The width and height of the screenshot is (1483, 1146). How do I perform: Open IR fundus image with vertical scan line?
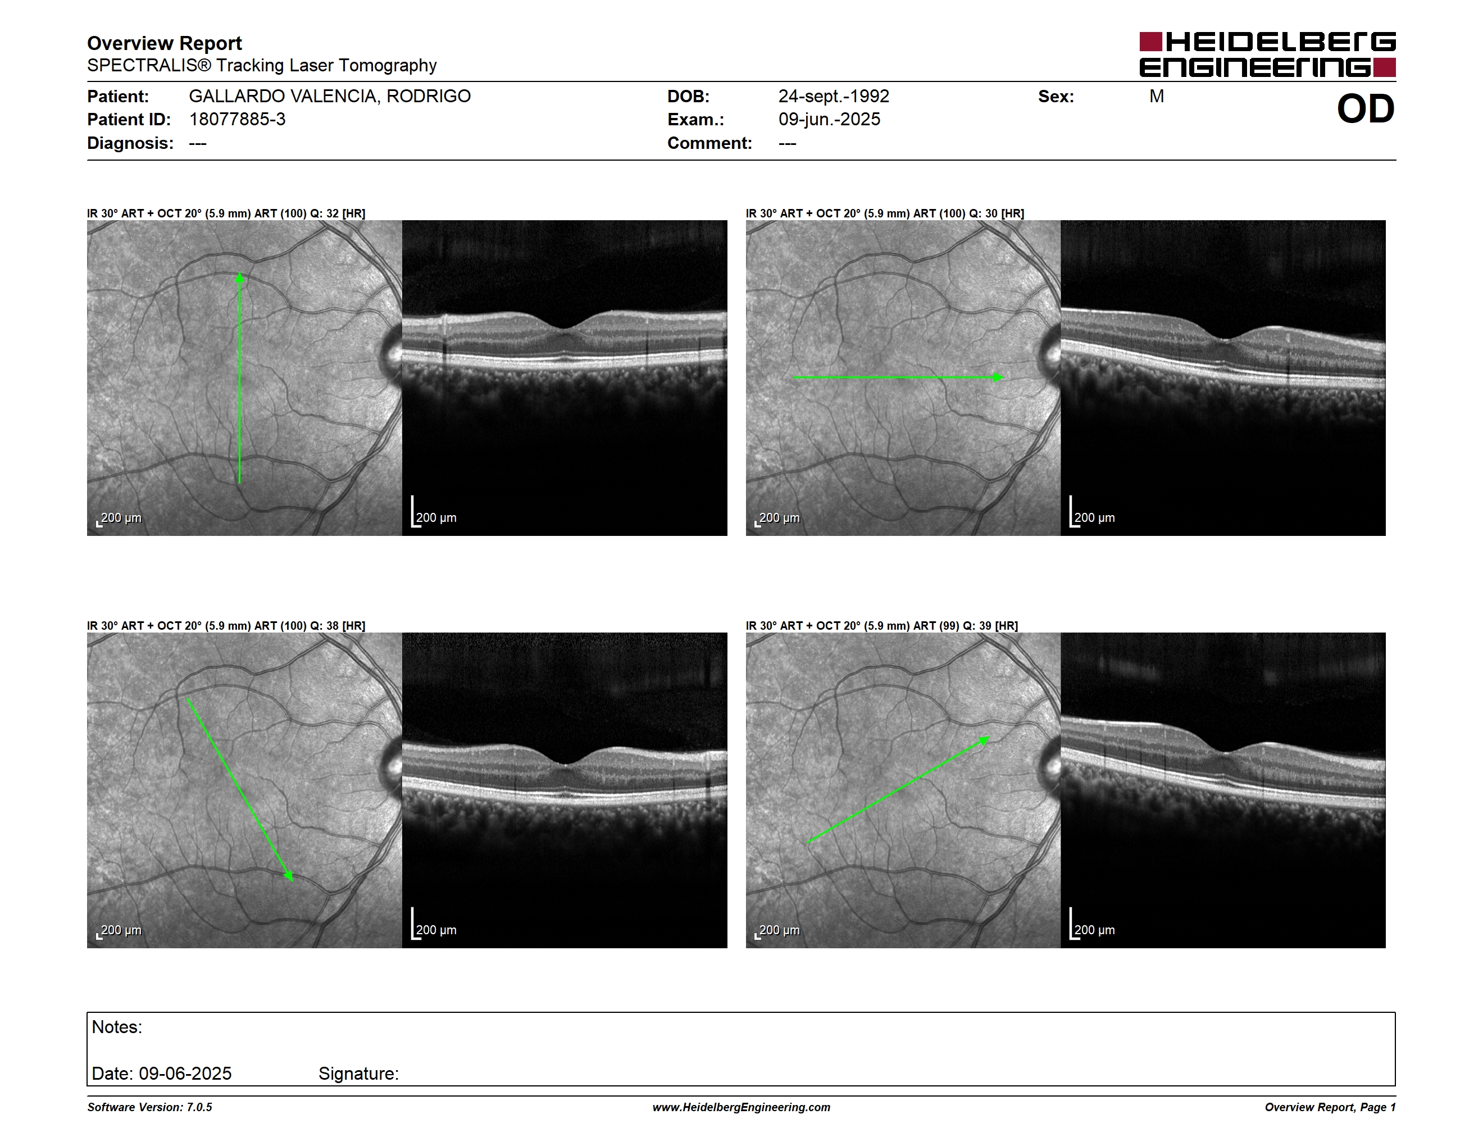click(x=244, y=378)
